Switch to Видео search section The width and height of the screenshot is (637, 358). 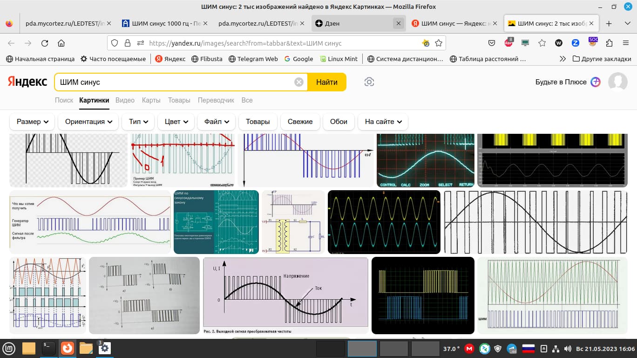[125, 100]
